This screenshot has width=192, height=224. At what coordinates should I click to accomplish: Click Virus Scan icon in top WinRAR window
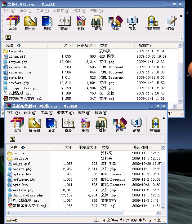click(x=152, y=23)
